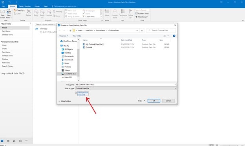
Task: Toggle the Add Optional Password checkbox
Action: [76, 93]
